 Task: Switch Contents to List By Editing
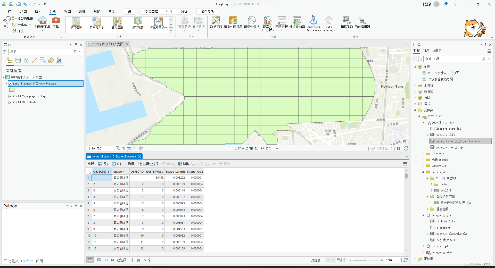[x=35, y=61]
